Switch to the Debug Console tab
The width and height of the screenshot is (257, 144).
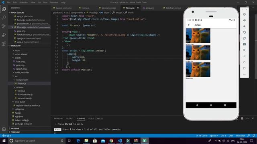tap(96, 118)
